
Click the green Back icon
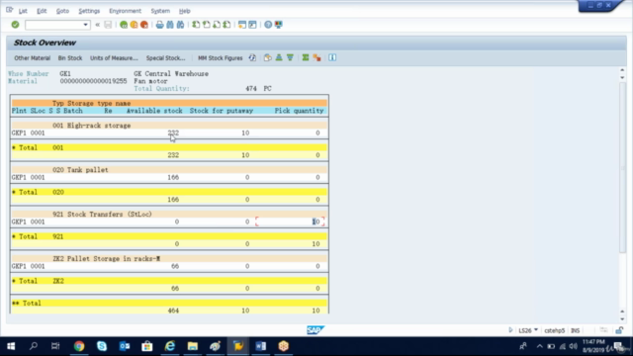coord(124,25)
